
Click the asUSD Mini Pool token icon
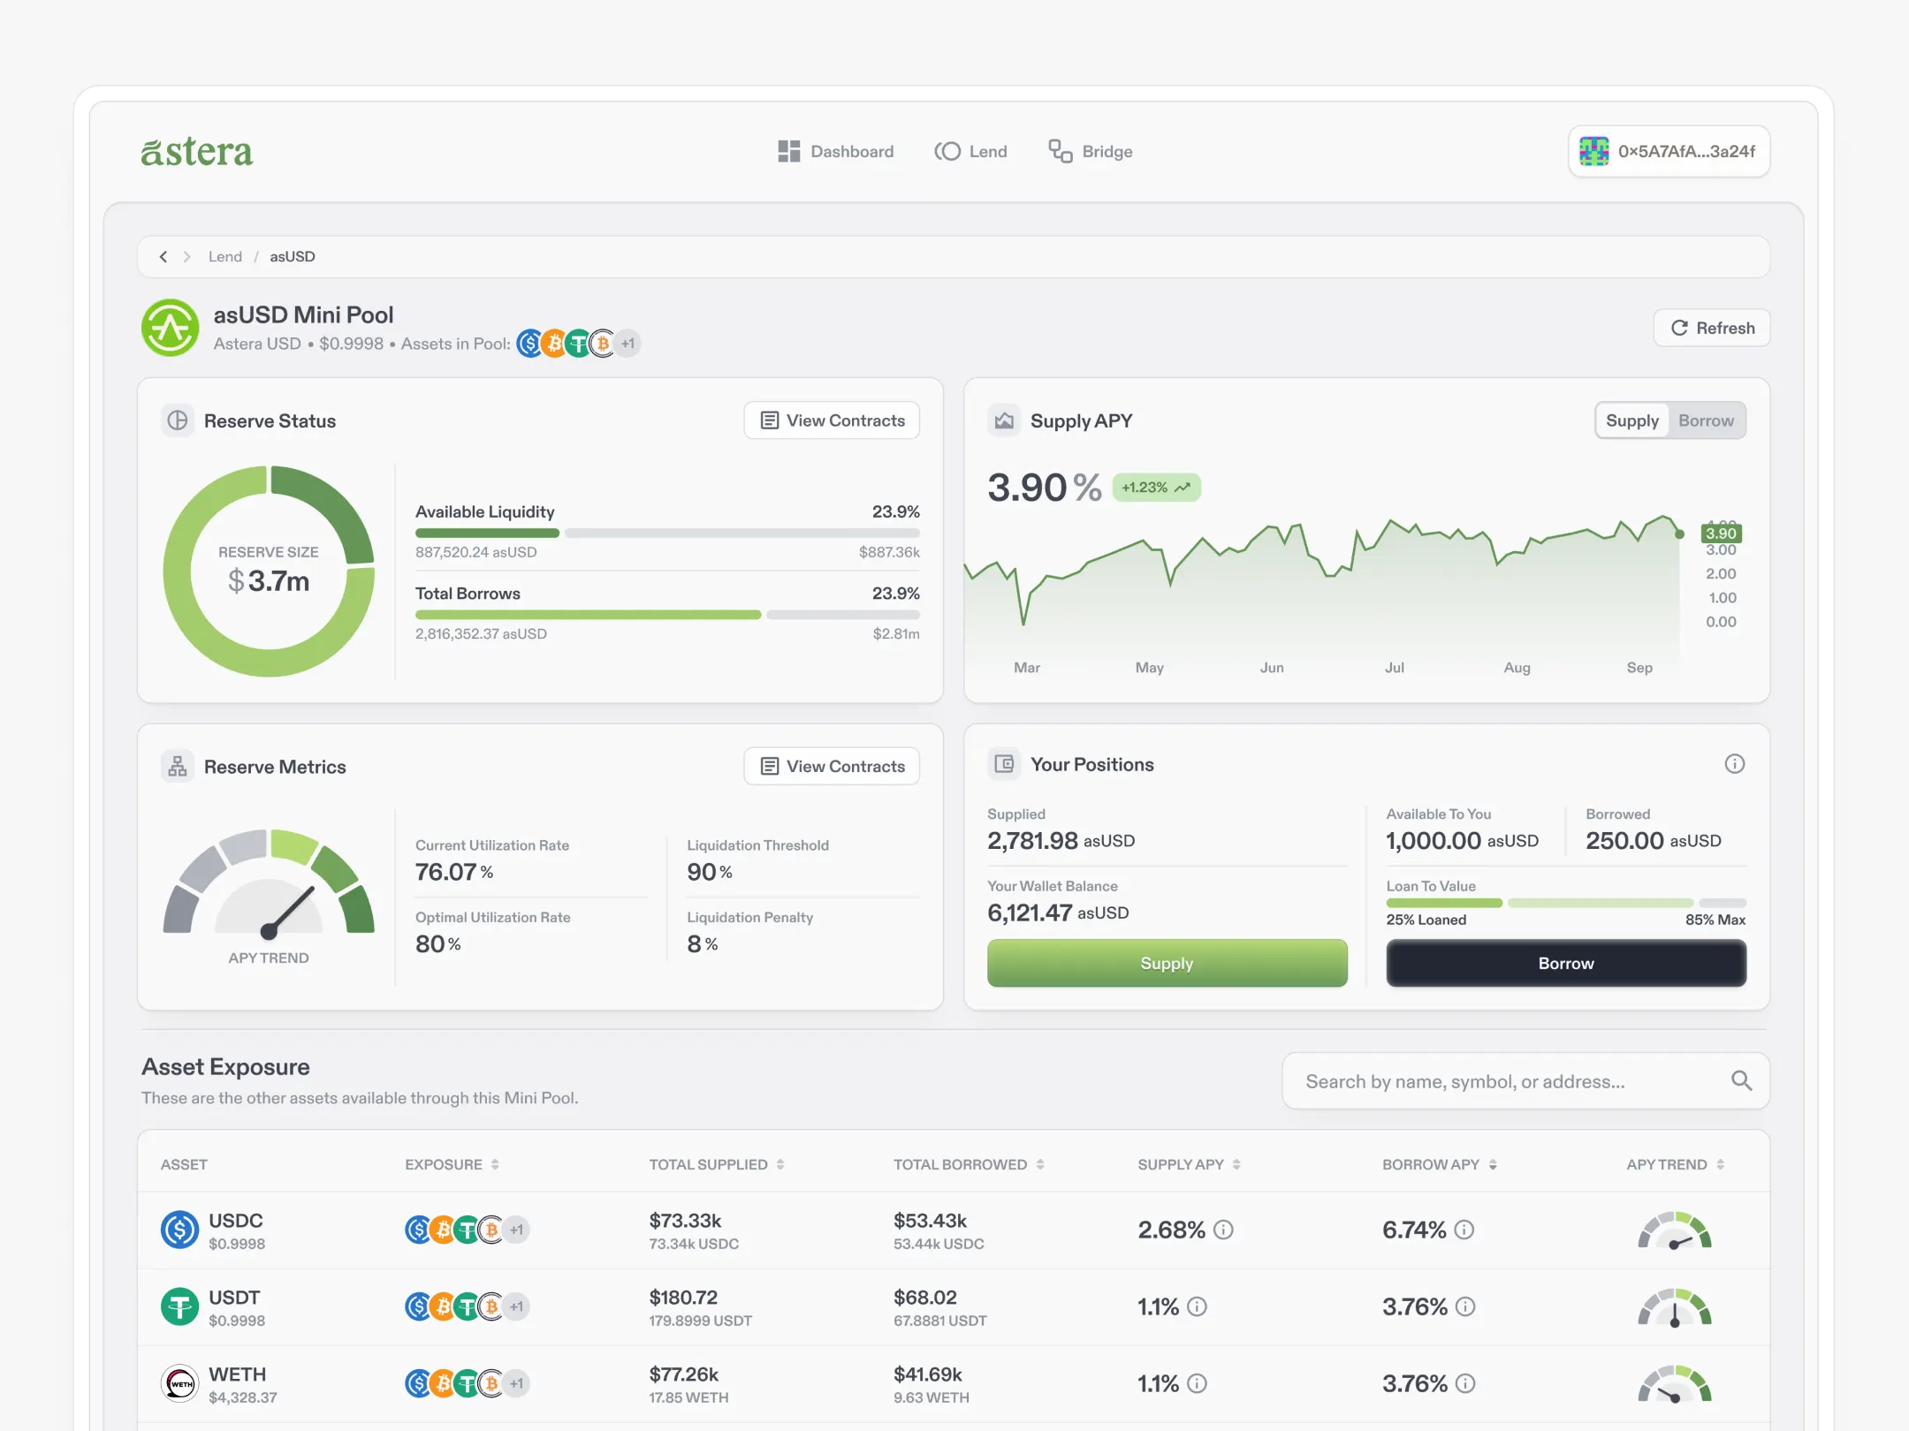click(x=171, y=328)
